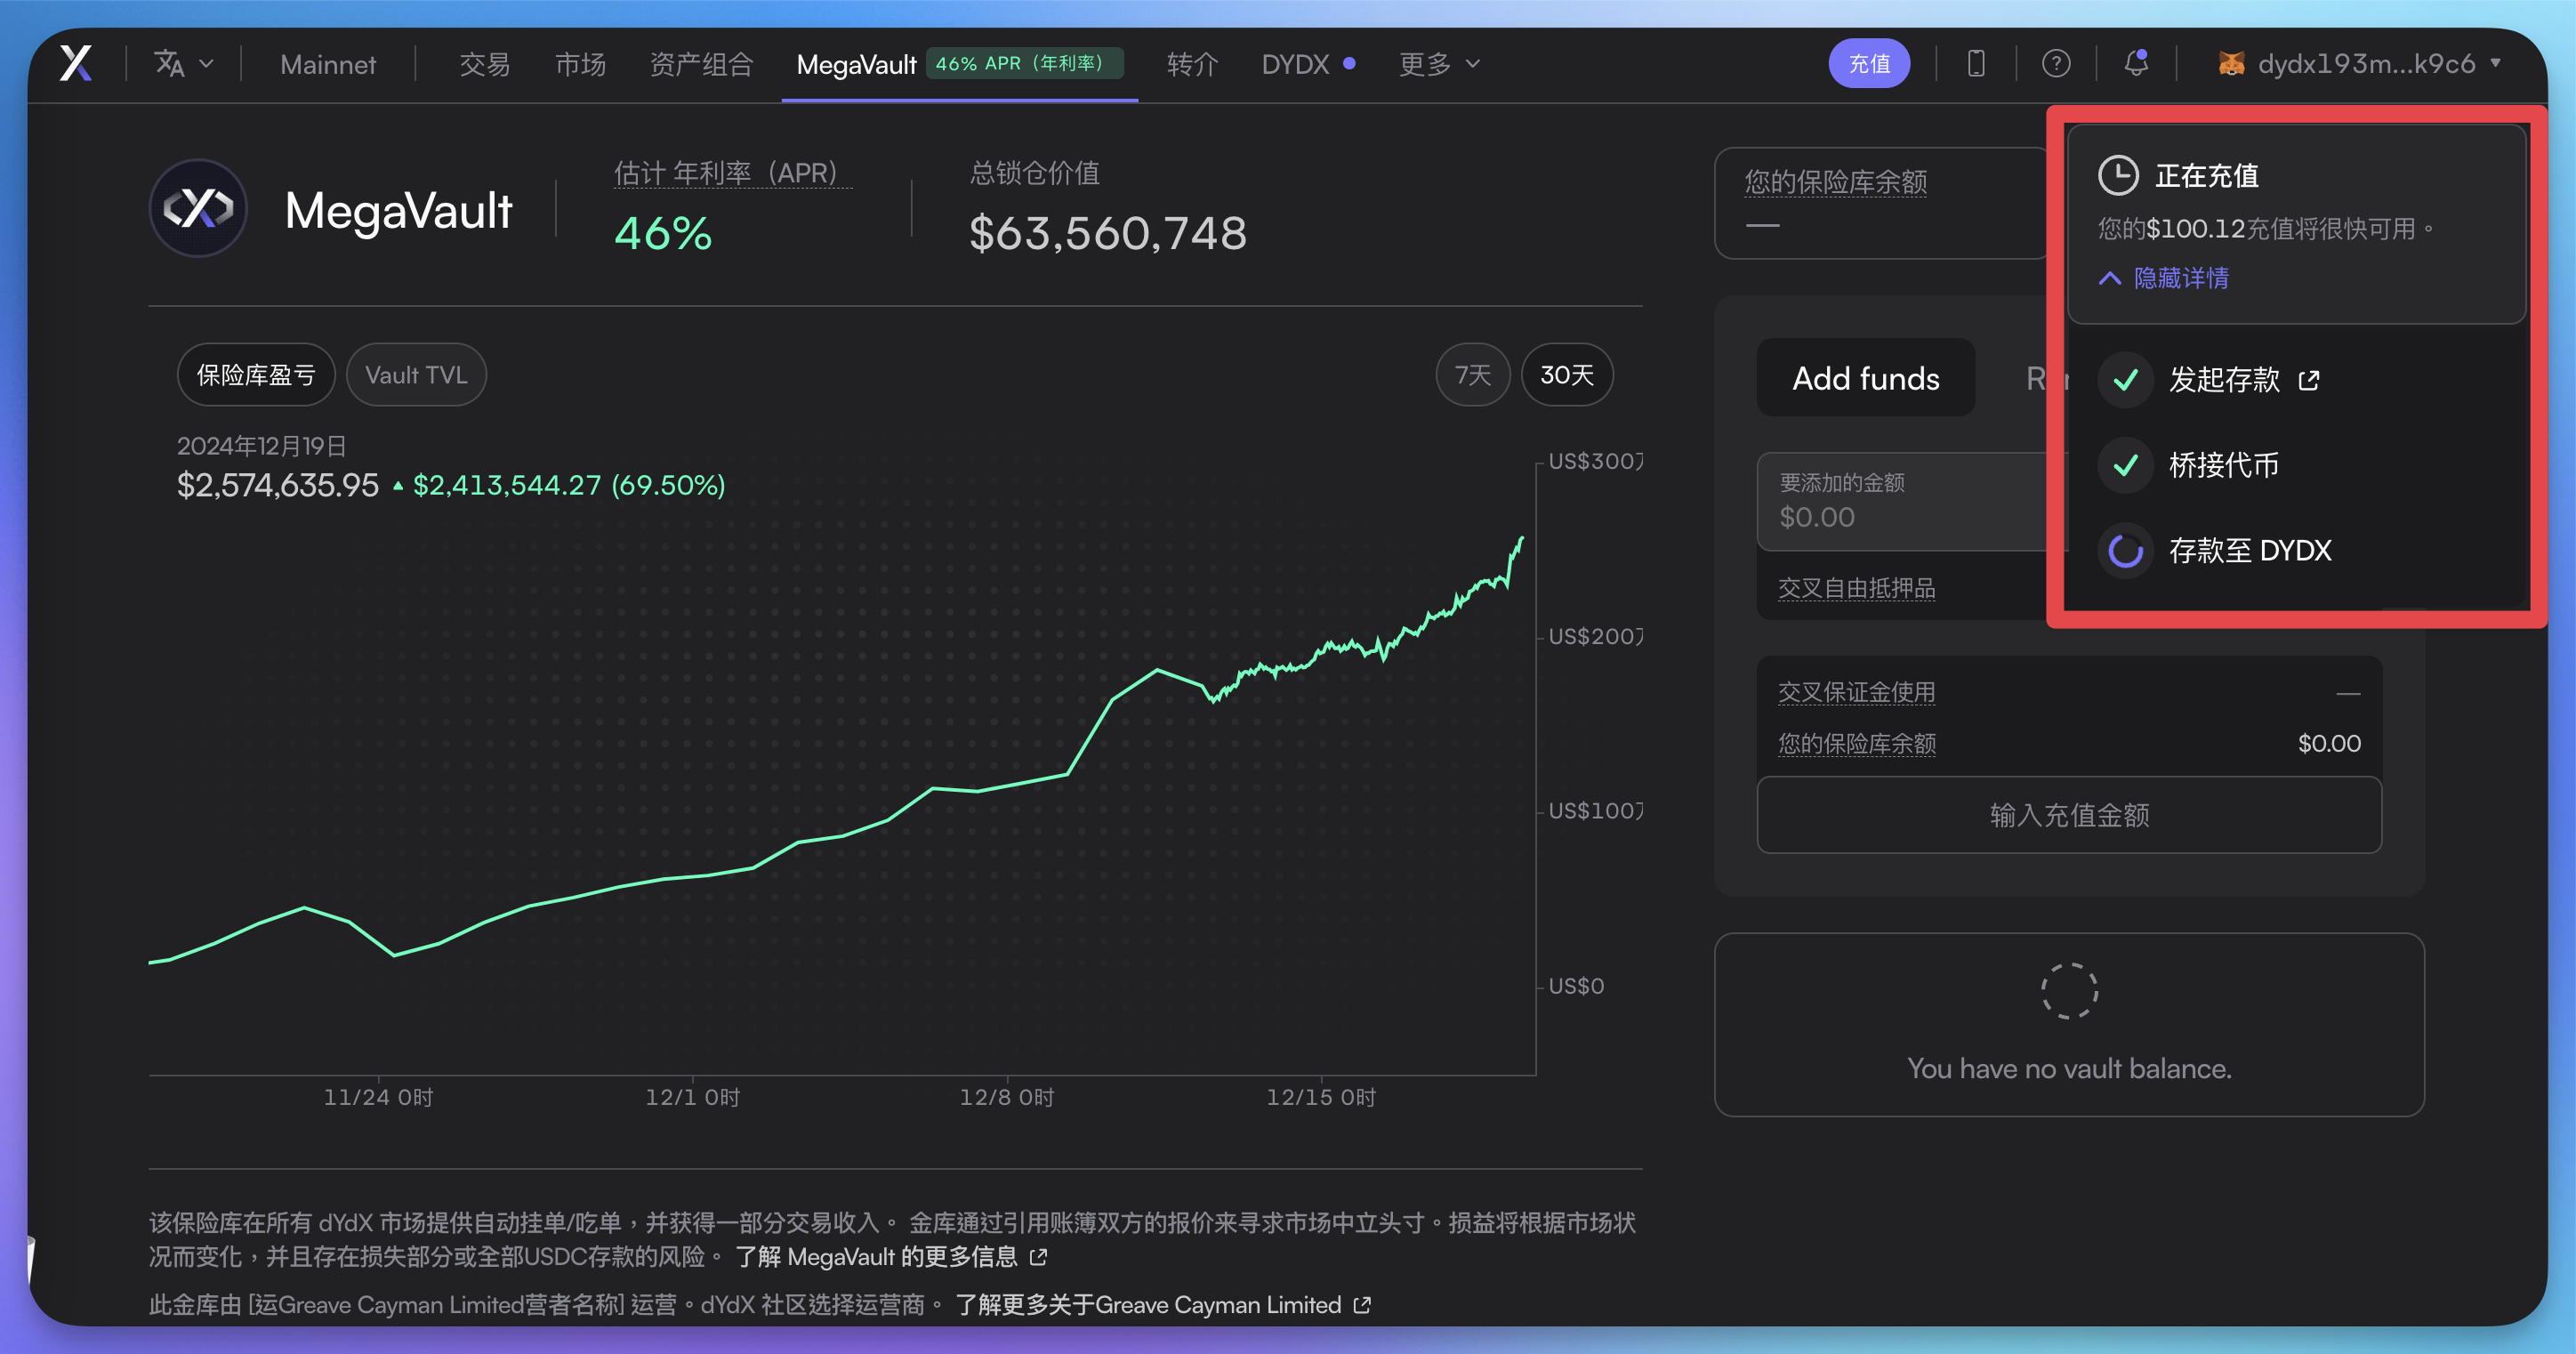Select the Add funds tab
Viewport: 2576px width, 1354px height.
1866,378
